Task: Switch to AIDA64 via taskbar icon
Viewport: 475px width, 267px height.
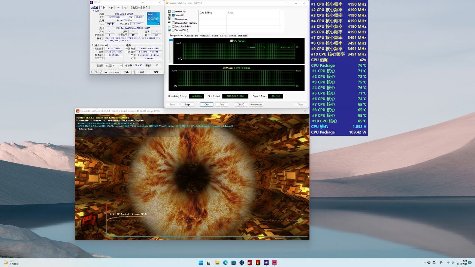Action: click(250, 262)
